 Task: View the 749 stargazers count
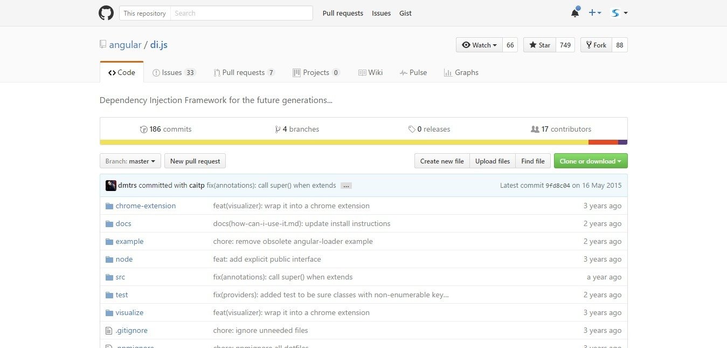(x=565, y=45)
